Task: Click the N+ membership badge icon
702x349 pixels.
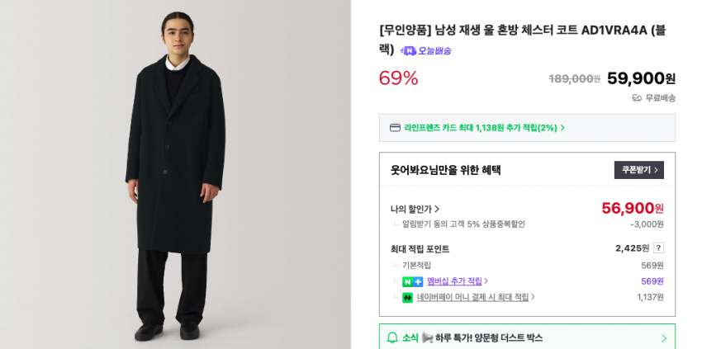Action: [412, 281]
